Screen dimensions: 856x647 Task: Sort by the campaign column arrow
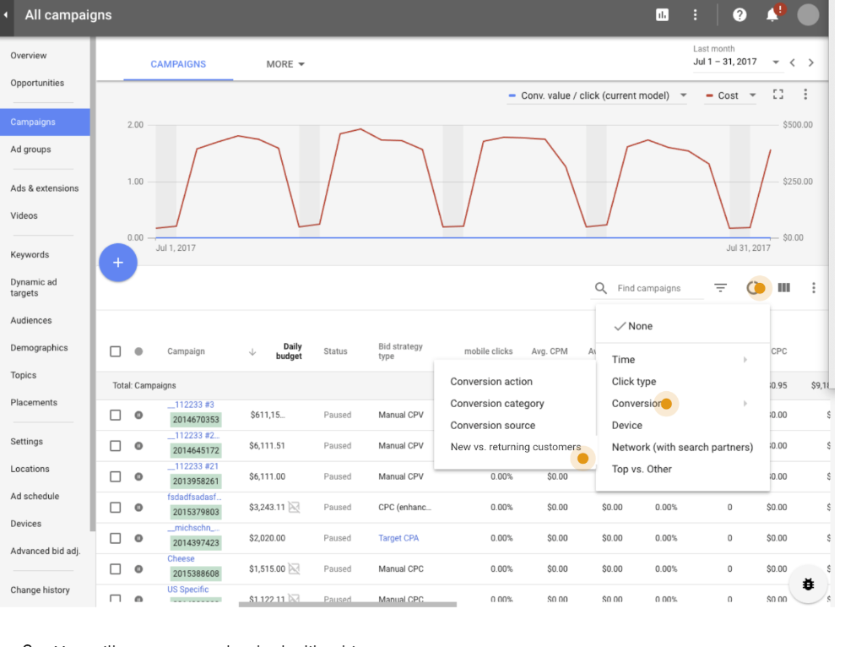(252, 351)
